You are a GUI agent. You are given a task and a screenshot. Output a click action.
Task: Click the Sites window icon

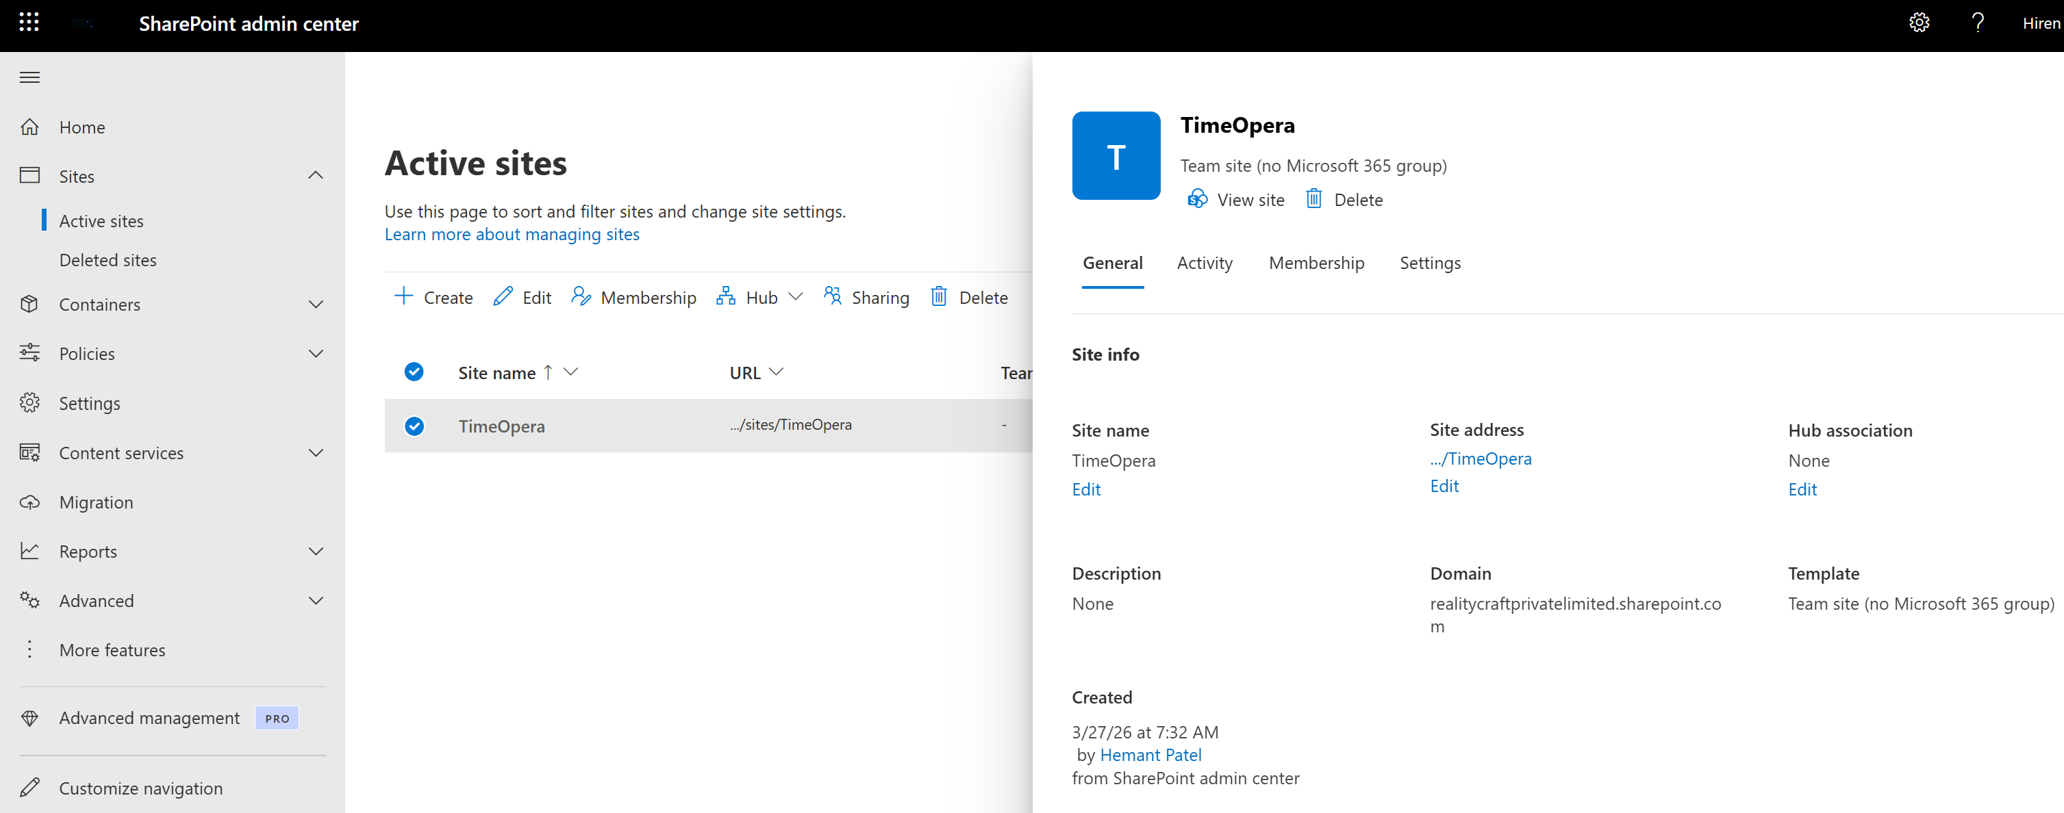coord(29,175)
